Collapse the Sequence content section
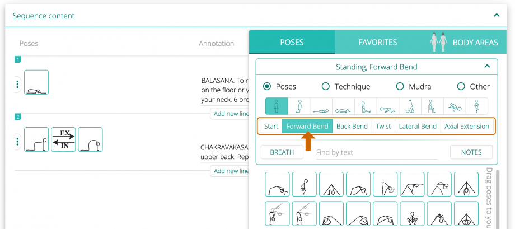Screen dimensions: 515x229 [x=497, y=15]
